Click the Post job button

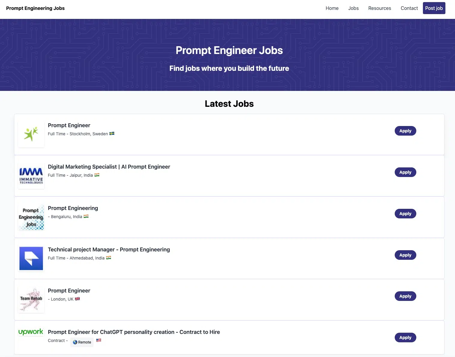434,8
